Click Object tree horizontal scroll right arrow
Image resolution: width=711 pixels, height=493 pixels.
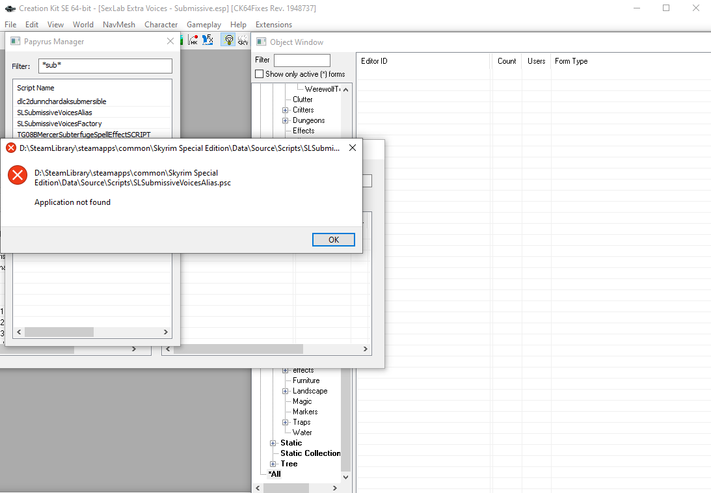(x=335, y=488)
